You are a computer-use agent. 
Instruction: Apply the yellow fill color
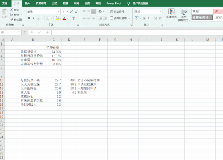click(56, 18)
